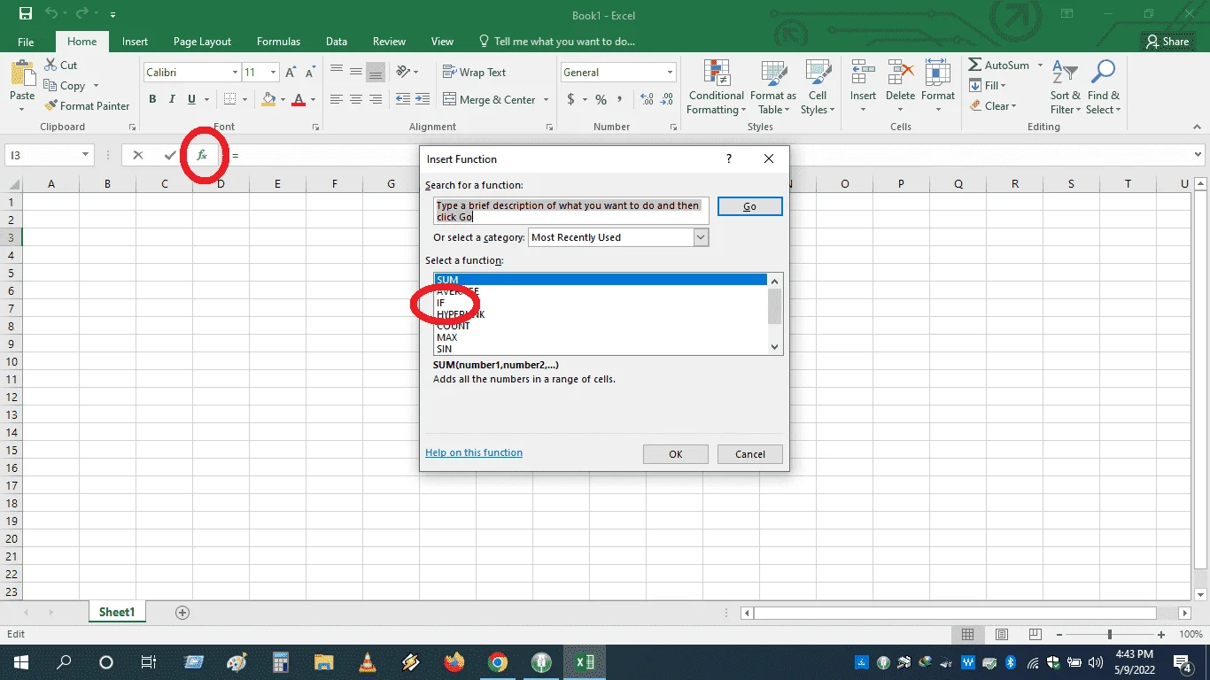Toggle Italic formatting

(170, 100)
